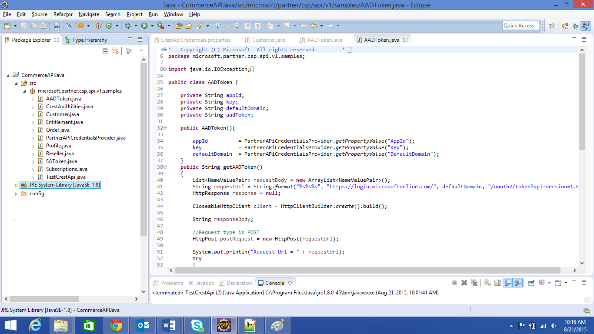Screen dimensions: 594x334
Task: Run the application using the green Run icon
Action: coord(144,25)
